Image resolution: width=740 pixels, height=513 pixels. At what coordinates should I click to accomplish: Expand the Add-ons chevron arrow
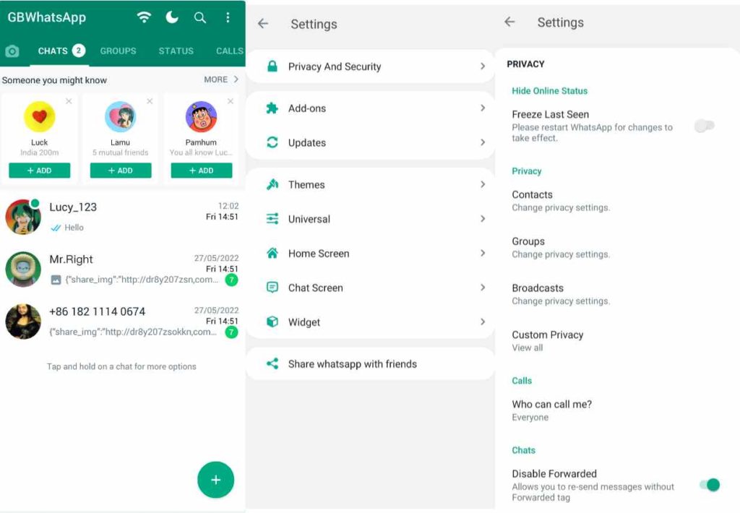coord(482,108)
